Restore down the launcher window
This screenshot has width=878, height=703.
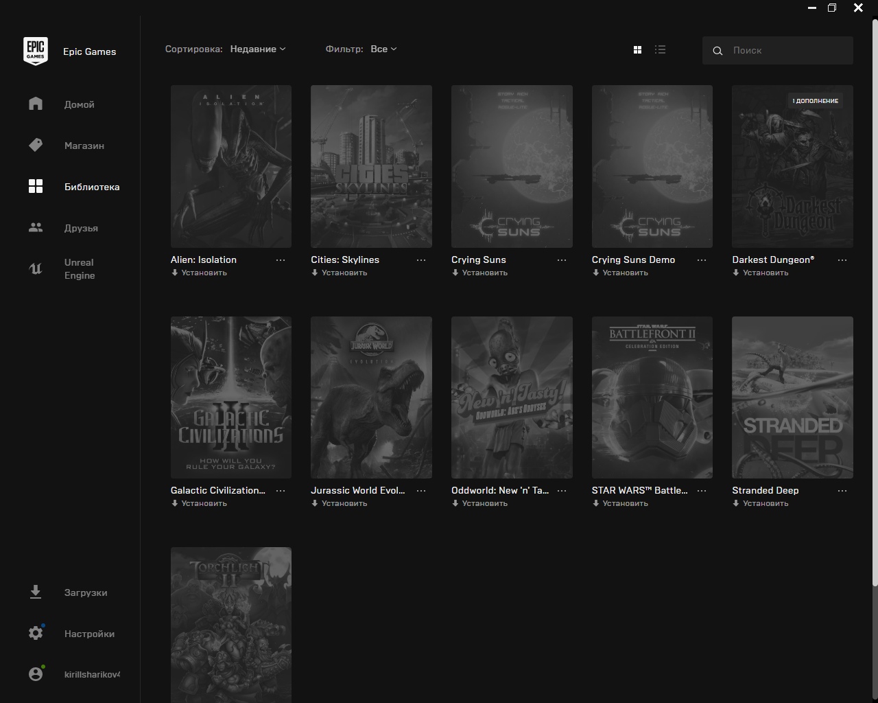(832, 8)
